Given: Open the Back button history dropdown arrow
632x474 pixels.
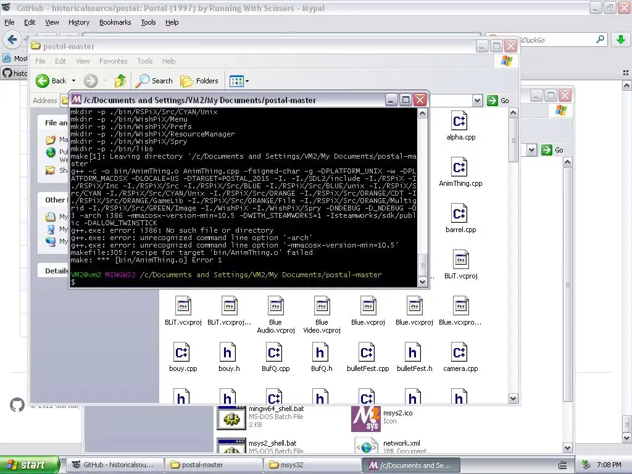Looking at the screenshot, I should [x=74, y=81].
